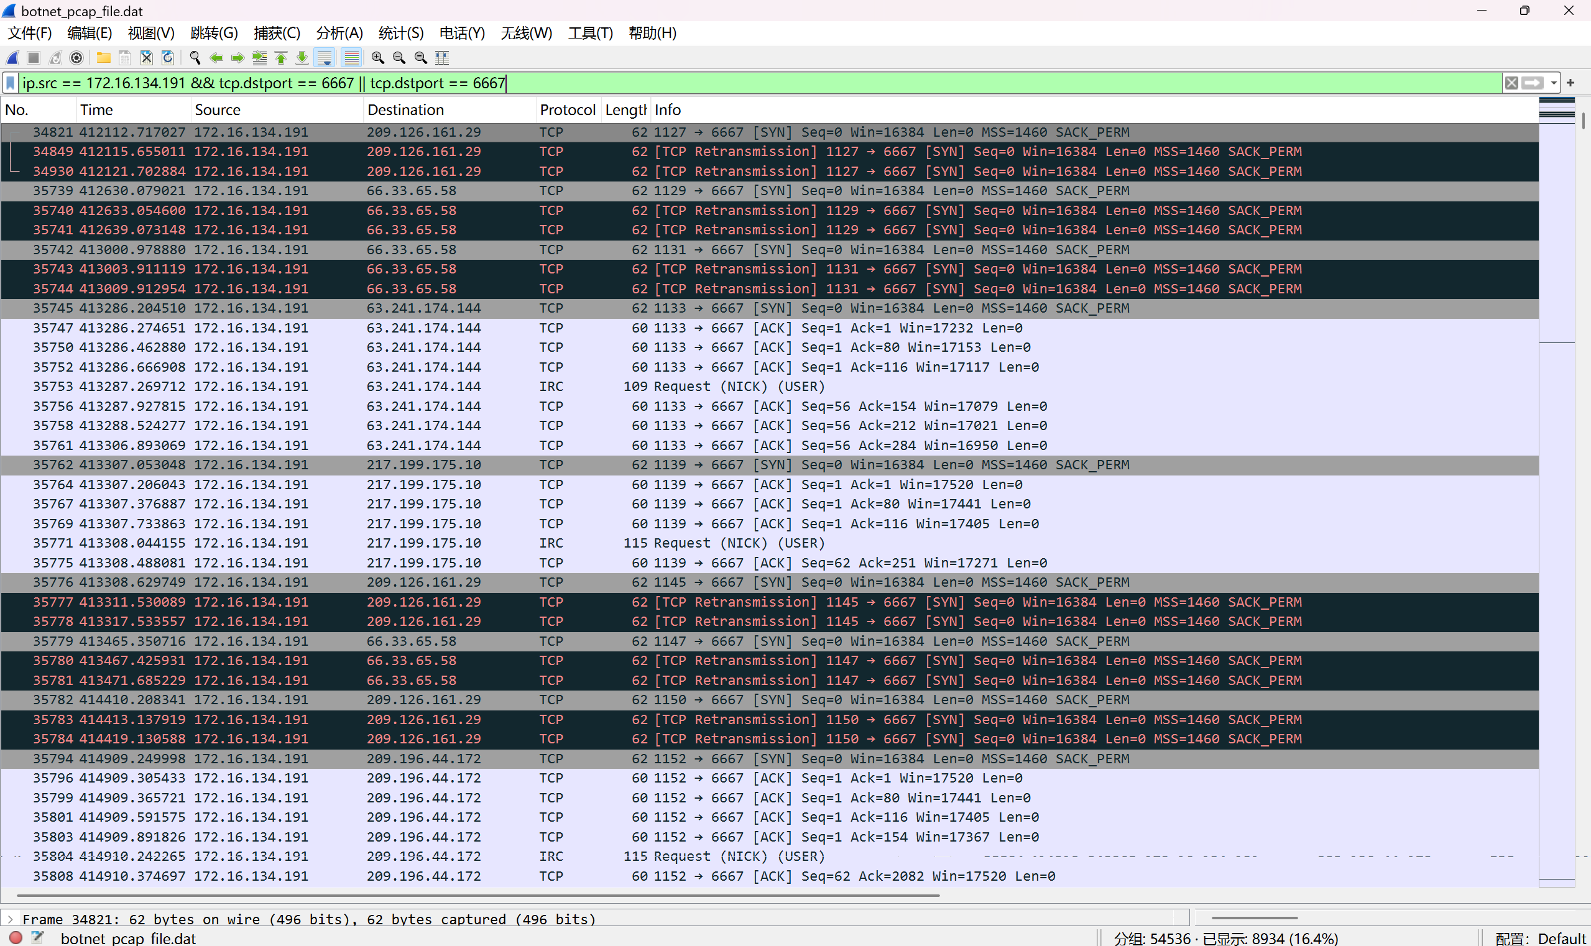Close the capture file via the X file icon
This screenshot has height=946, width=1591.
point(147,58)
